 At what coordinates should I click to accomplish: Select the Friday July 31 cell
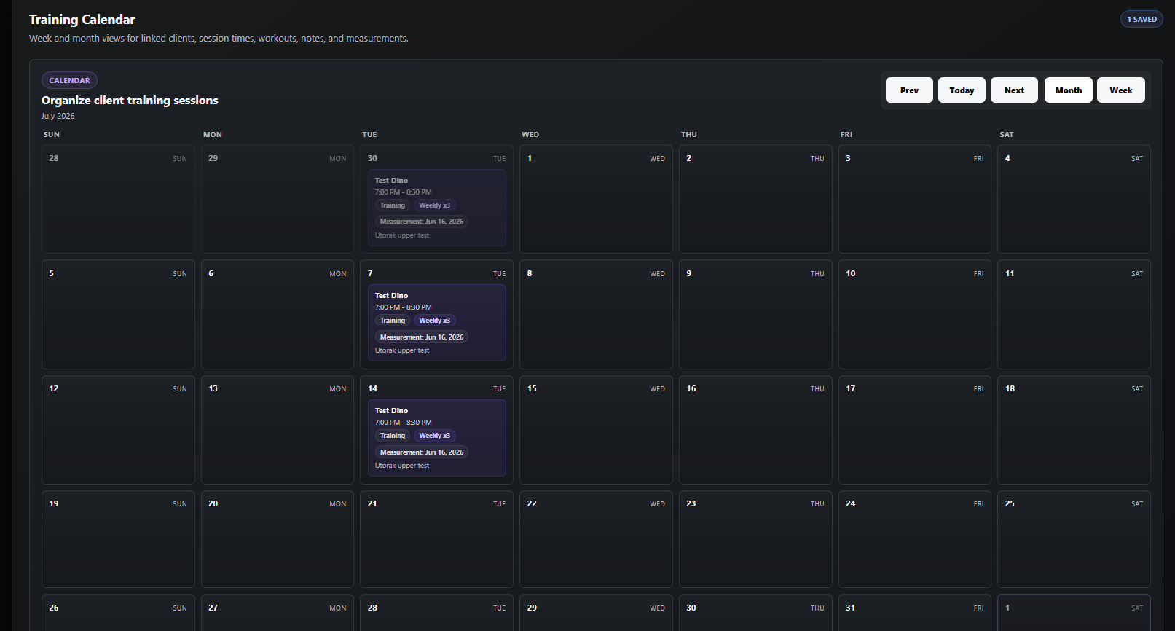click(915, 613)
